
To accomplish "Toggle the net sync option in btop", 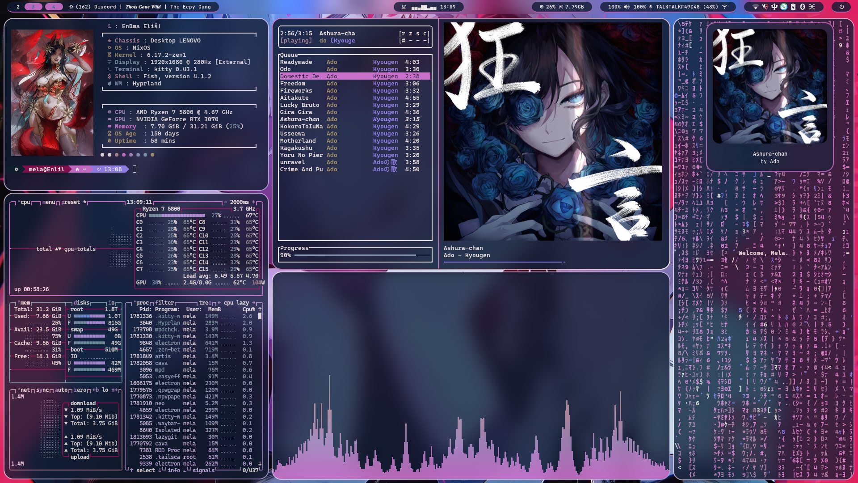I will point(42,390).
